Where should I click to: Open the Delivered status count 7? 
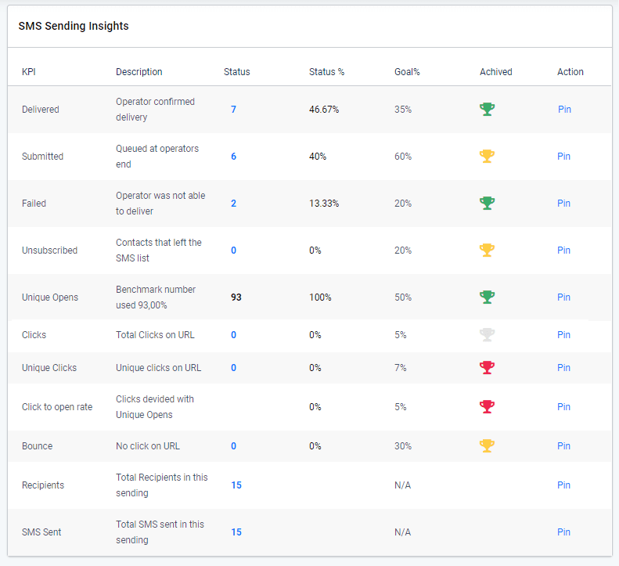pos(233,110)
